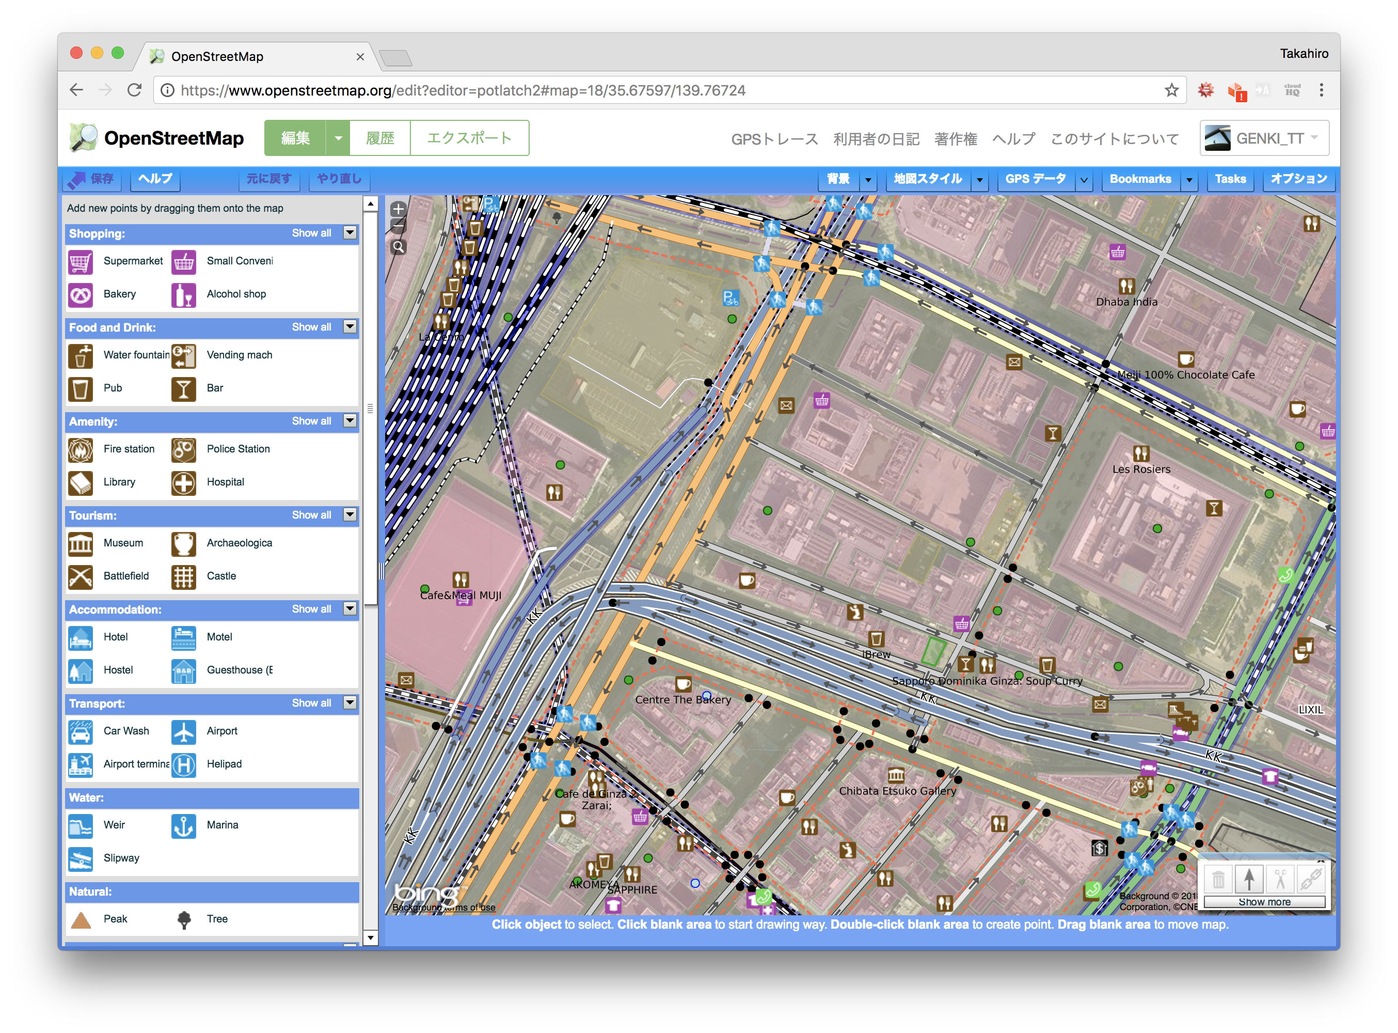Zoom in with the map plus button
1398x1033 pixels.
tap(398, 209)
